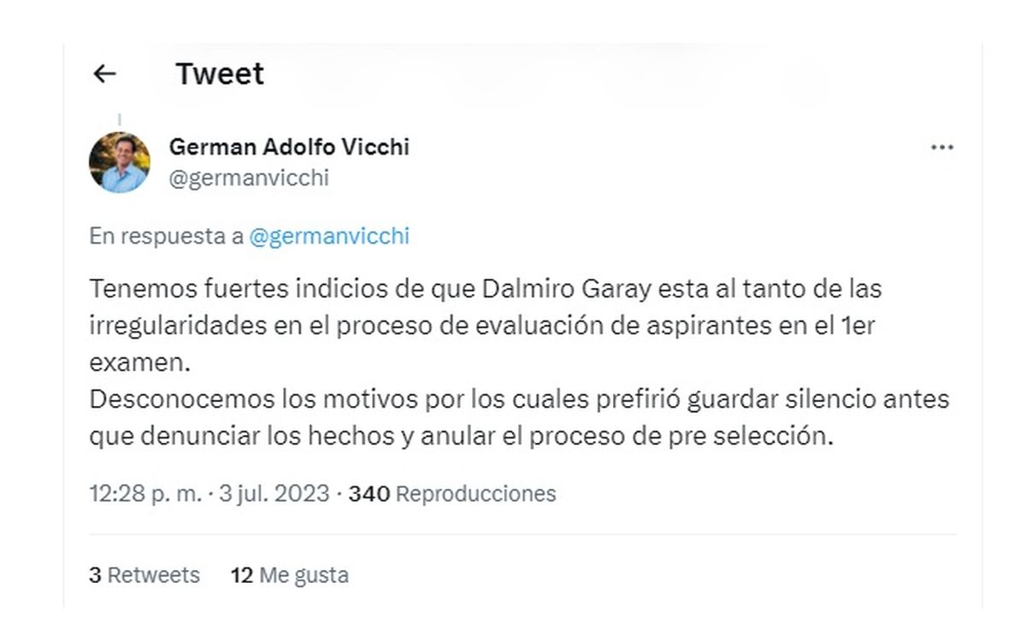Show the 12 Me gusta list
Viewport: 1026px width, 624px height.
tap(289, 575)
